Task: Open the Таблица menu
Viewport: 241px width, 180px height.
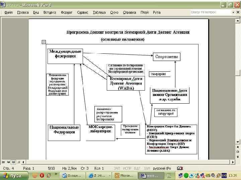Action: 99,12
